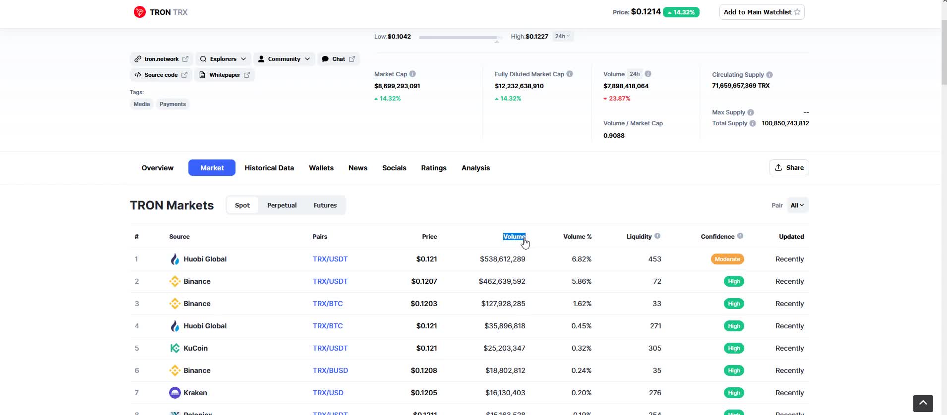The height and width of the screenshot is (415, 947).
Task: Click the Fully Diluted Market Cap info icon
Action: (570, 74)
